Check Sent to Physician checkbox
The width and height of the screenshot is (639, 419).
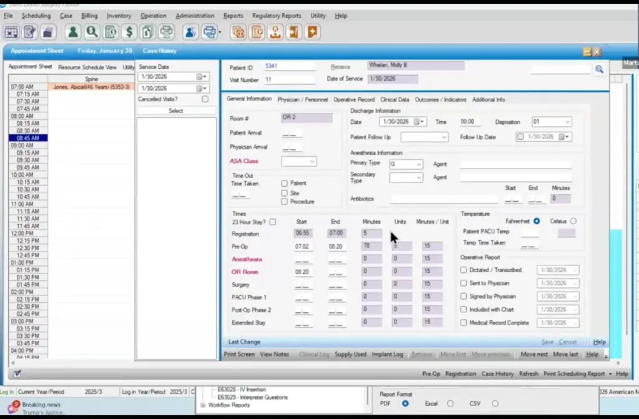click(x=464, y=283)
